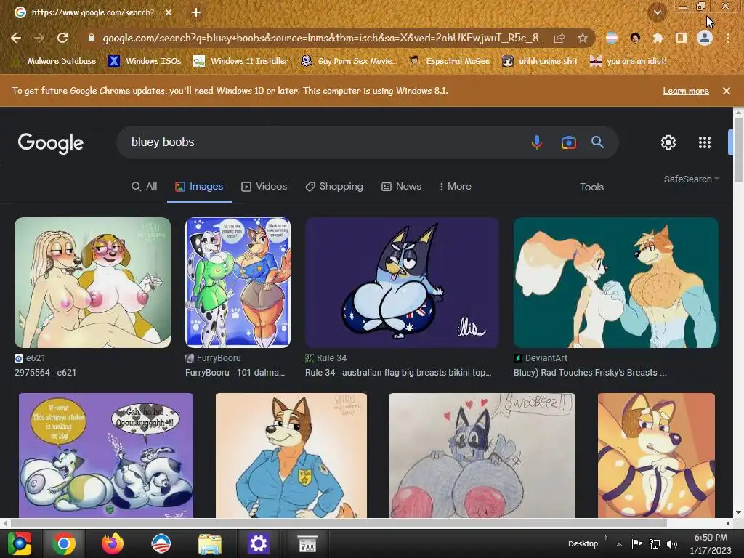Open the Windows ISOs bookmark
The width and height of the screenshot is (744, 558).
point(145,61)
